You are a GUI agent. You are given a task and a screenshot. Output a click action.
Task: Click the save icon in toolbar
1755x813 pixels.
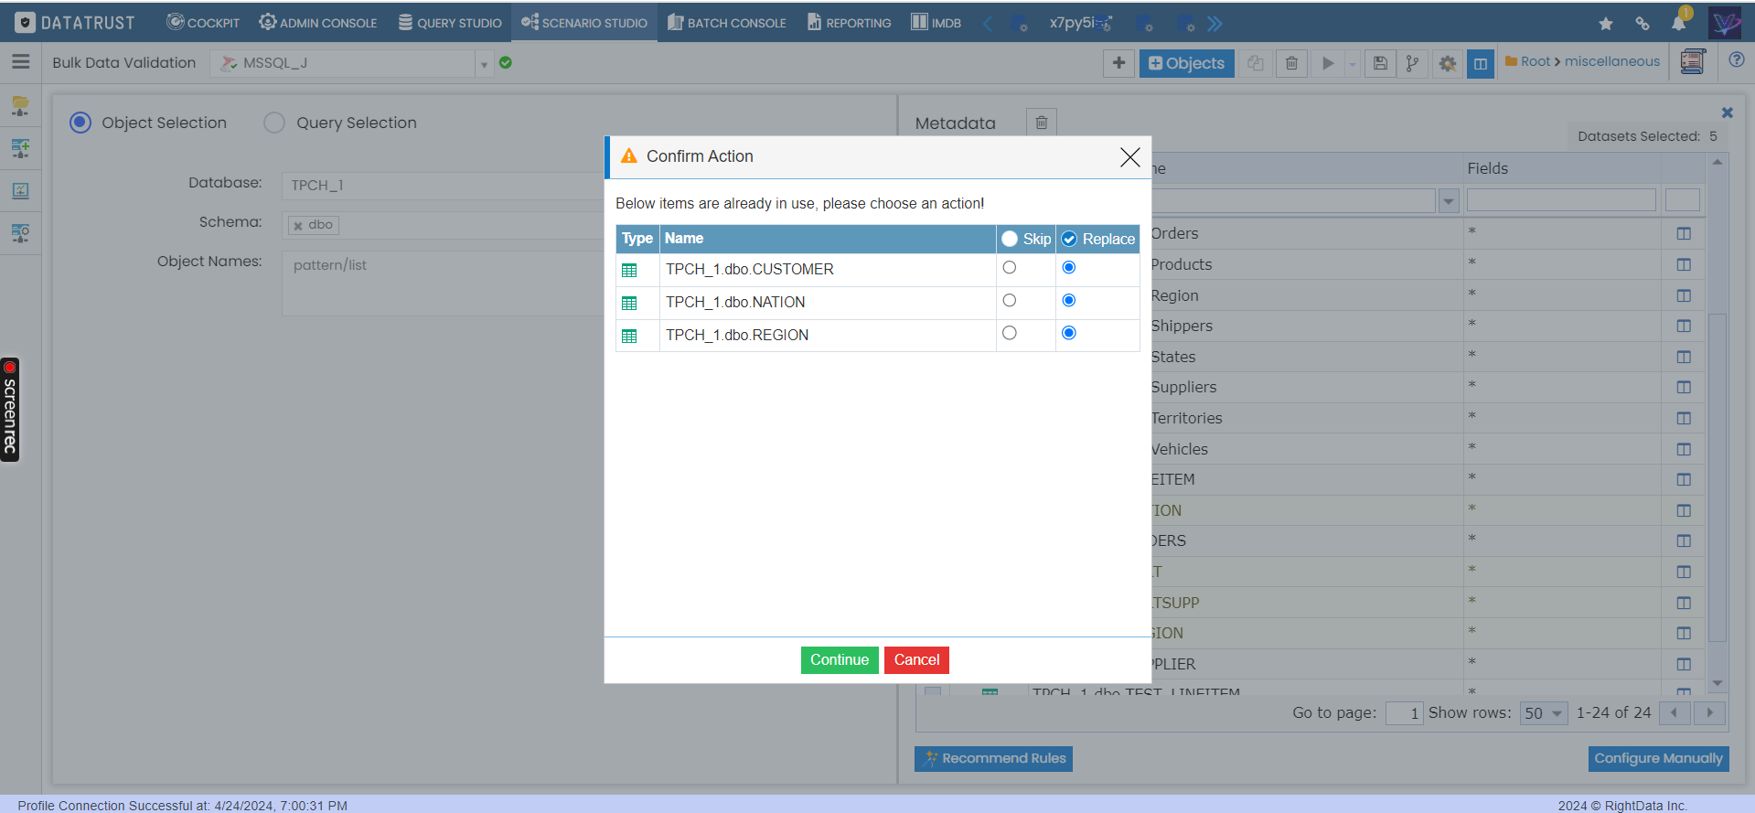(1380, 63)
